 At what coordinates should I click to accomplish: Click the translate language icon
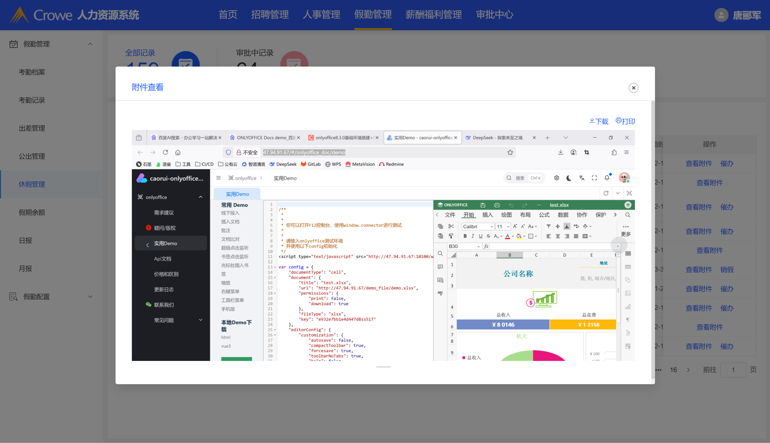tap(582, 178)
